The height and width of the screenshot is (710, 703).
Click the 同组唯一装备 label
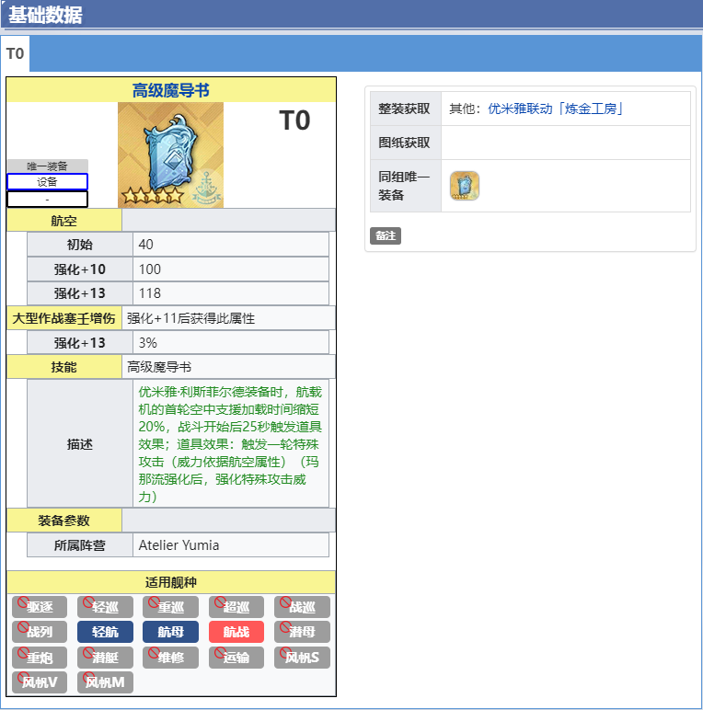click(x=404, y=186)
